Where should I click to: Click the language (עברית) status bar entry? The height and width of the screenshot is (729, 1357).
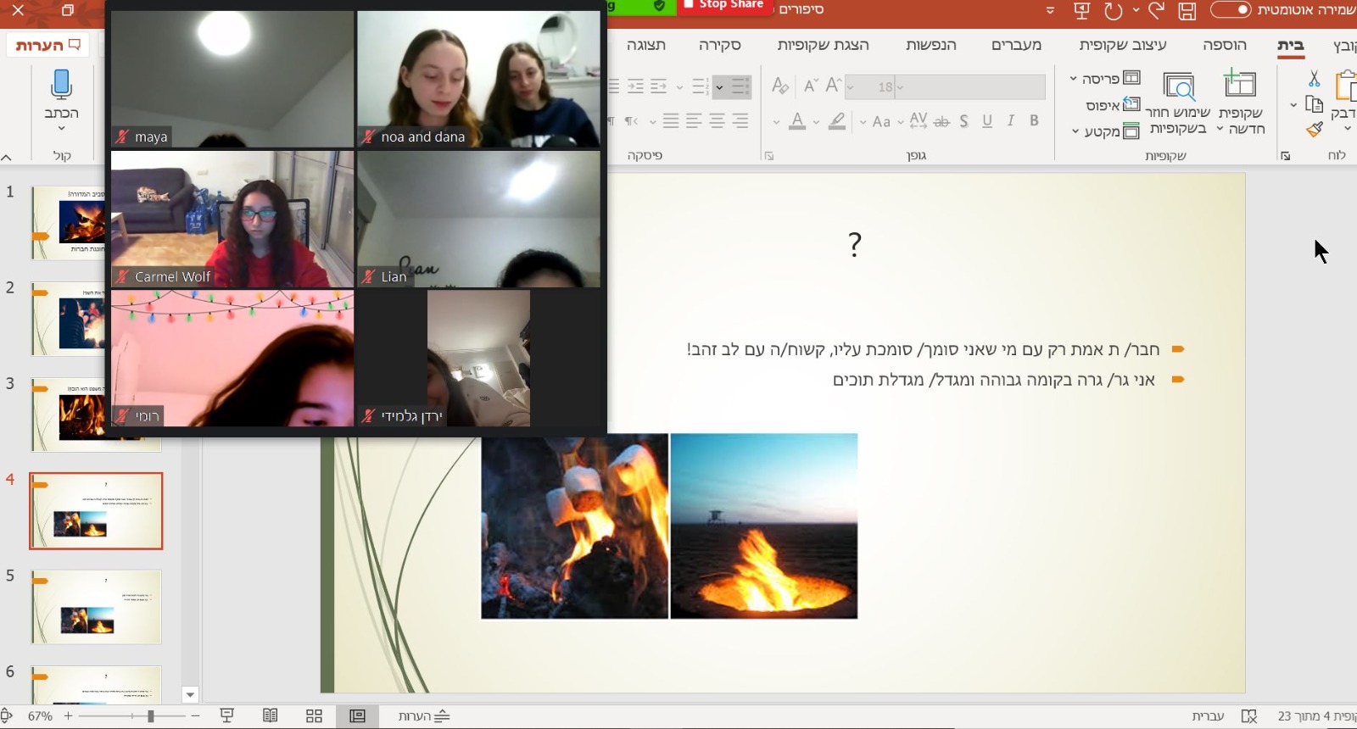tap(1208, 716)
